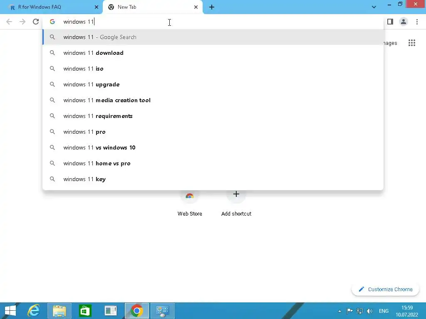Viewport: 426px width, 319px height.
Task: Open the Windows Store taskbar icon
Action: (85, 311)
